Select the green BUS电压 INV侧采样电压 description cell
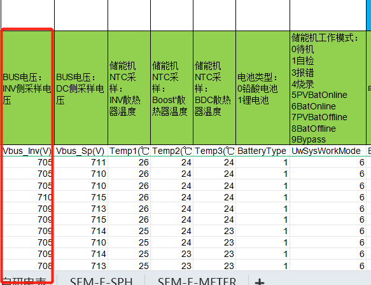This screenshot has height=285, width=371. [x=27, y=88]
